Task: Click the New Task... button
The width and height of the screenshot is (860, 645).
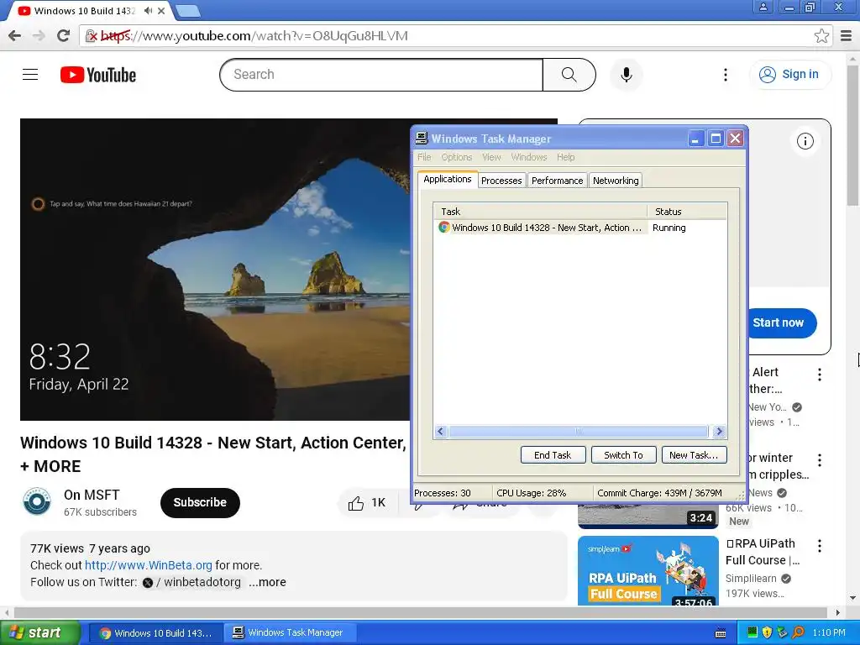Action: click(694, 454)
